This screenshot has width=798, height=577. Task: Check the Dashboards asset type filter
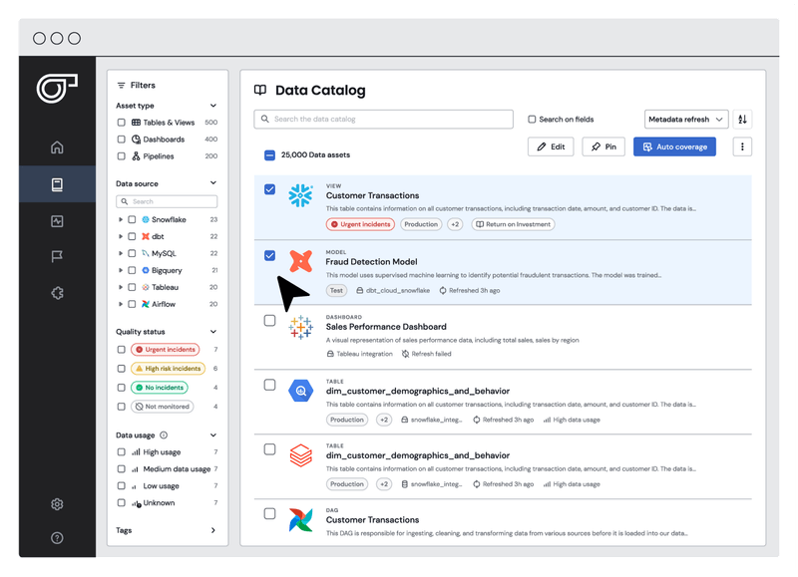tap(121, 140)
